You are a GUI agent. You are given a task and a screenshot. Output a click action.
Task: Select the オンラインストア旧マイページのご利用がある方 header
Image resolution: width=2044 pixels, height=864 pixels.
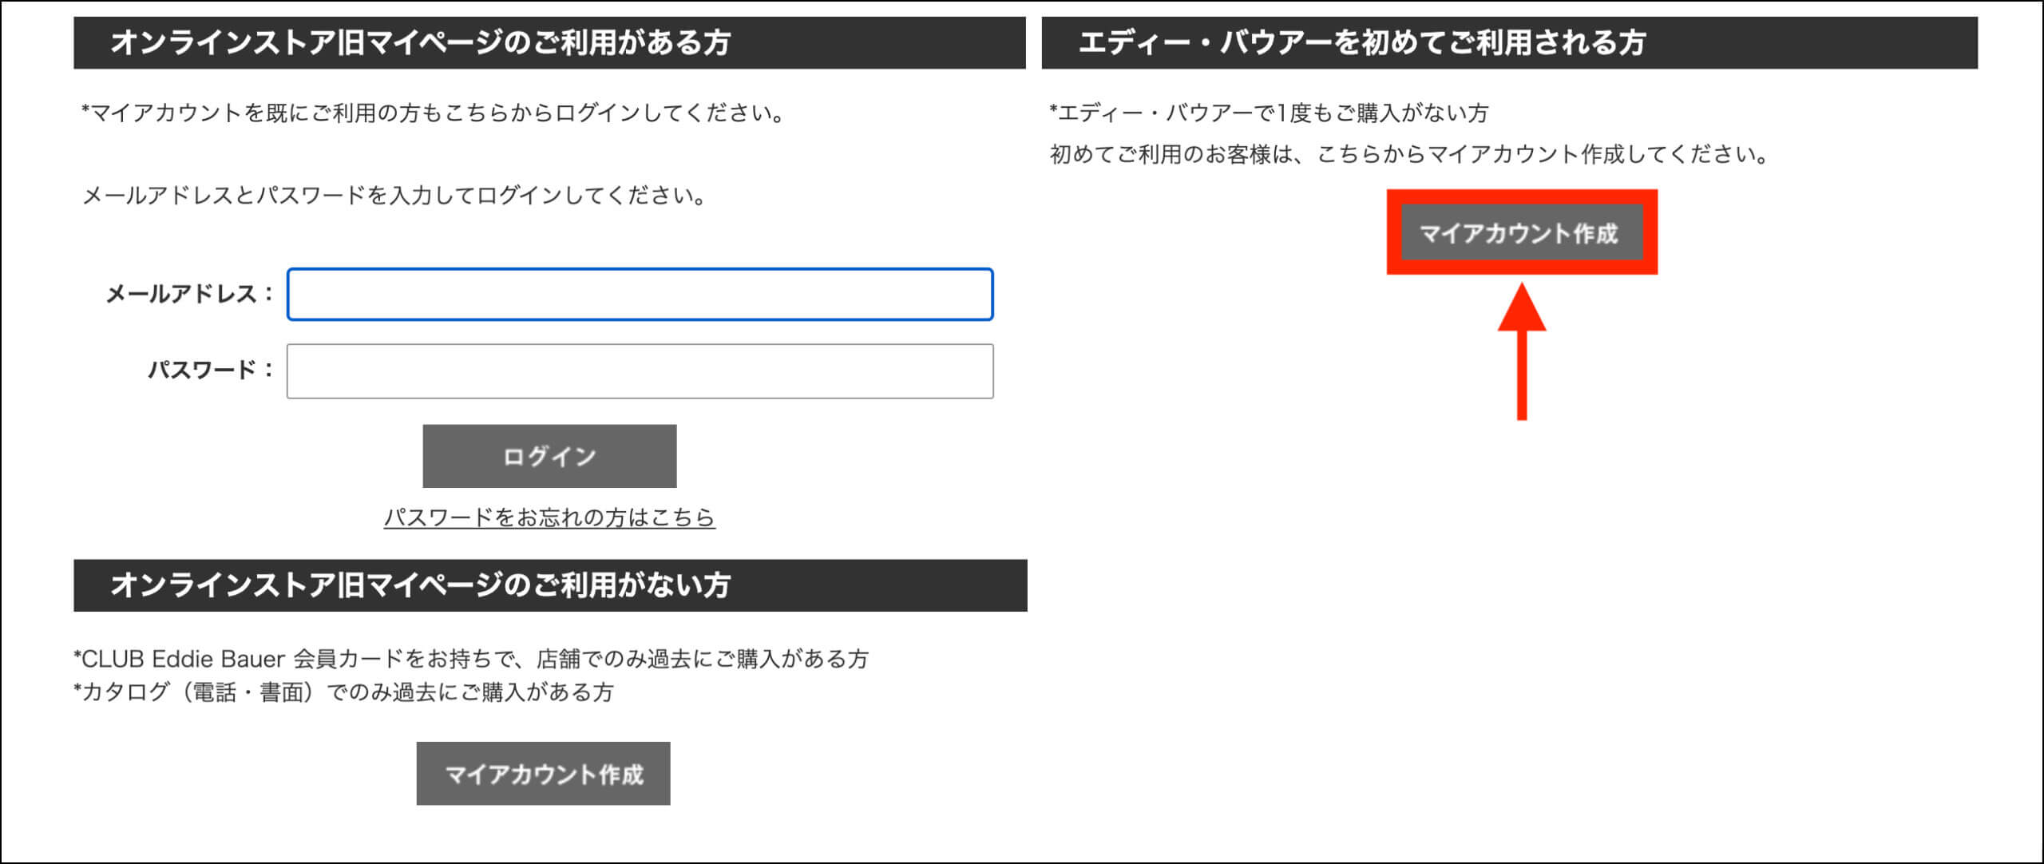(549, 42)
